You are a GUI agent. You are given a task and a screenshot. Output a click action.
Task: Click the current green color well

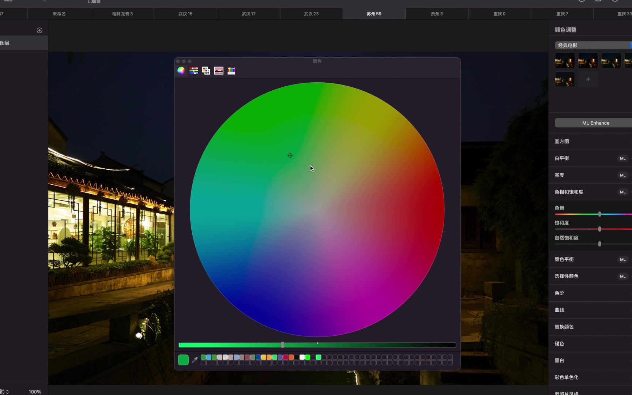(183, 360)
